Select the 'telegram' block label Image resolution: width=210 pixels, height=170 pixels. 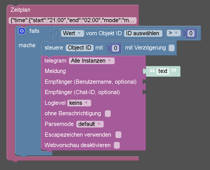point(55,61)
